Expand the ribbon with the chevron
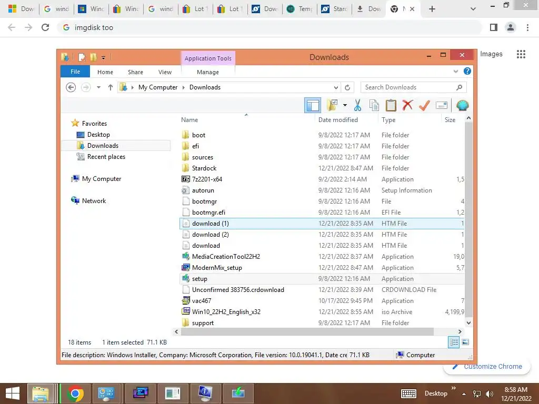Screen dimensions: 539x404 (456, 72)
